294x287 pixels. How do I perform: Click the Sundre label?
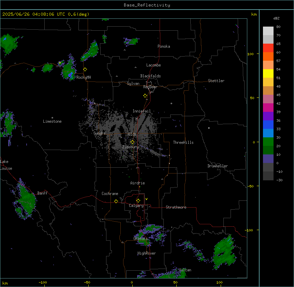100,133
